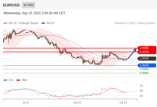157x107 pixels.
Task: Click the 30 MIN timeframe badge
Action: [x=28, y=5]
